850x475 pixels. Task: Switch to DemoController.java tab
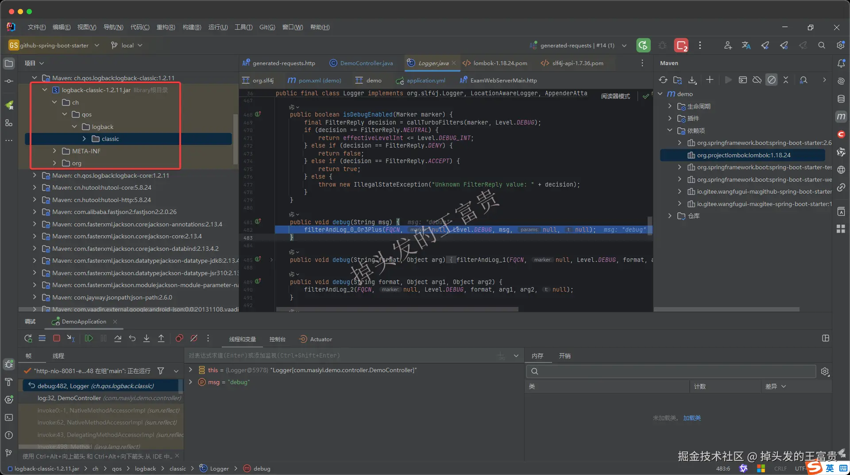tap(362, 63)
